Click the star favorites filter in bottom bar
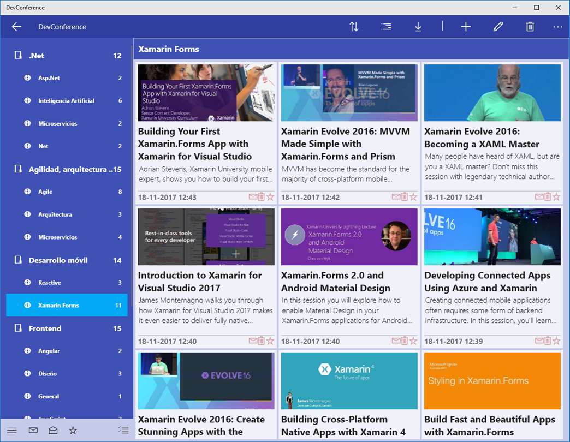The height and width of the screenshot is (442, 570). coord(73,431)
